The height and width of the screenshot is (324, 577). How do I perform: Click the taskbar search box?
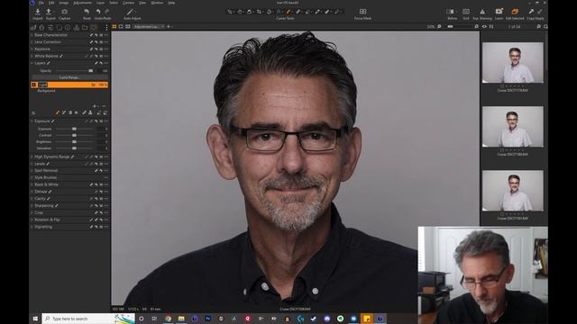(x=88, y=319)
